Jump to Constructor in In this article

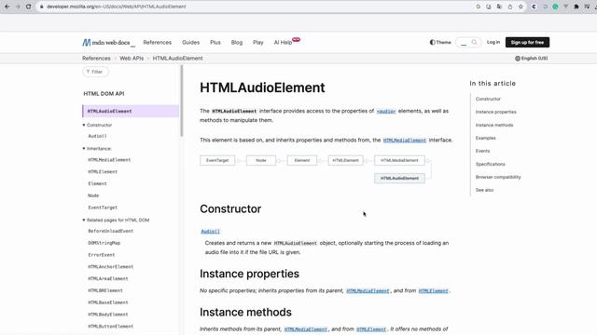488,99
